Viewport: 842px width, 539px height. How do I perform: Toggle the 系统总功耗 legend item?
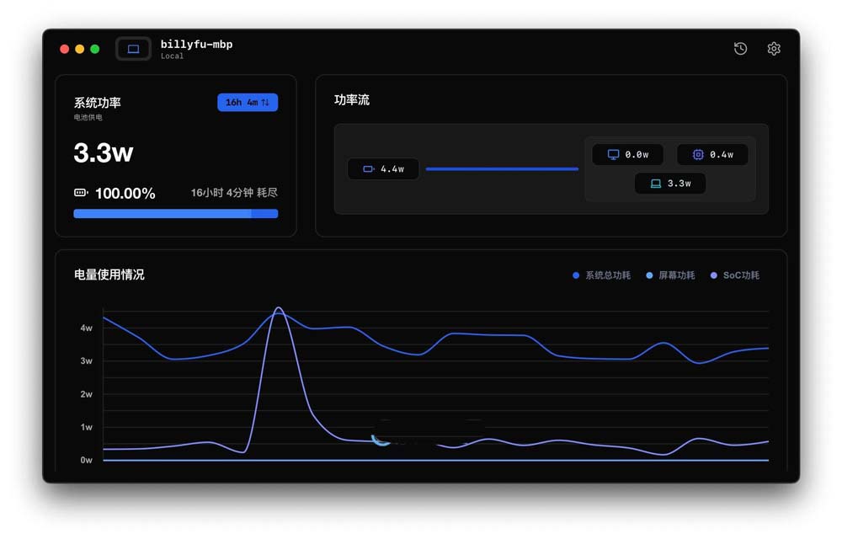click(x=601, y=275)
